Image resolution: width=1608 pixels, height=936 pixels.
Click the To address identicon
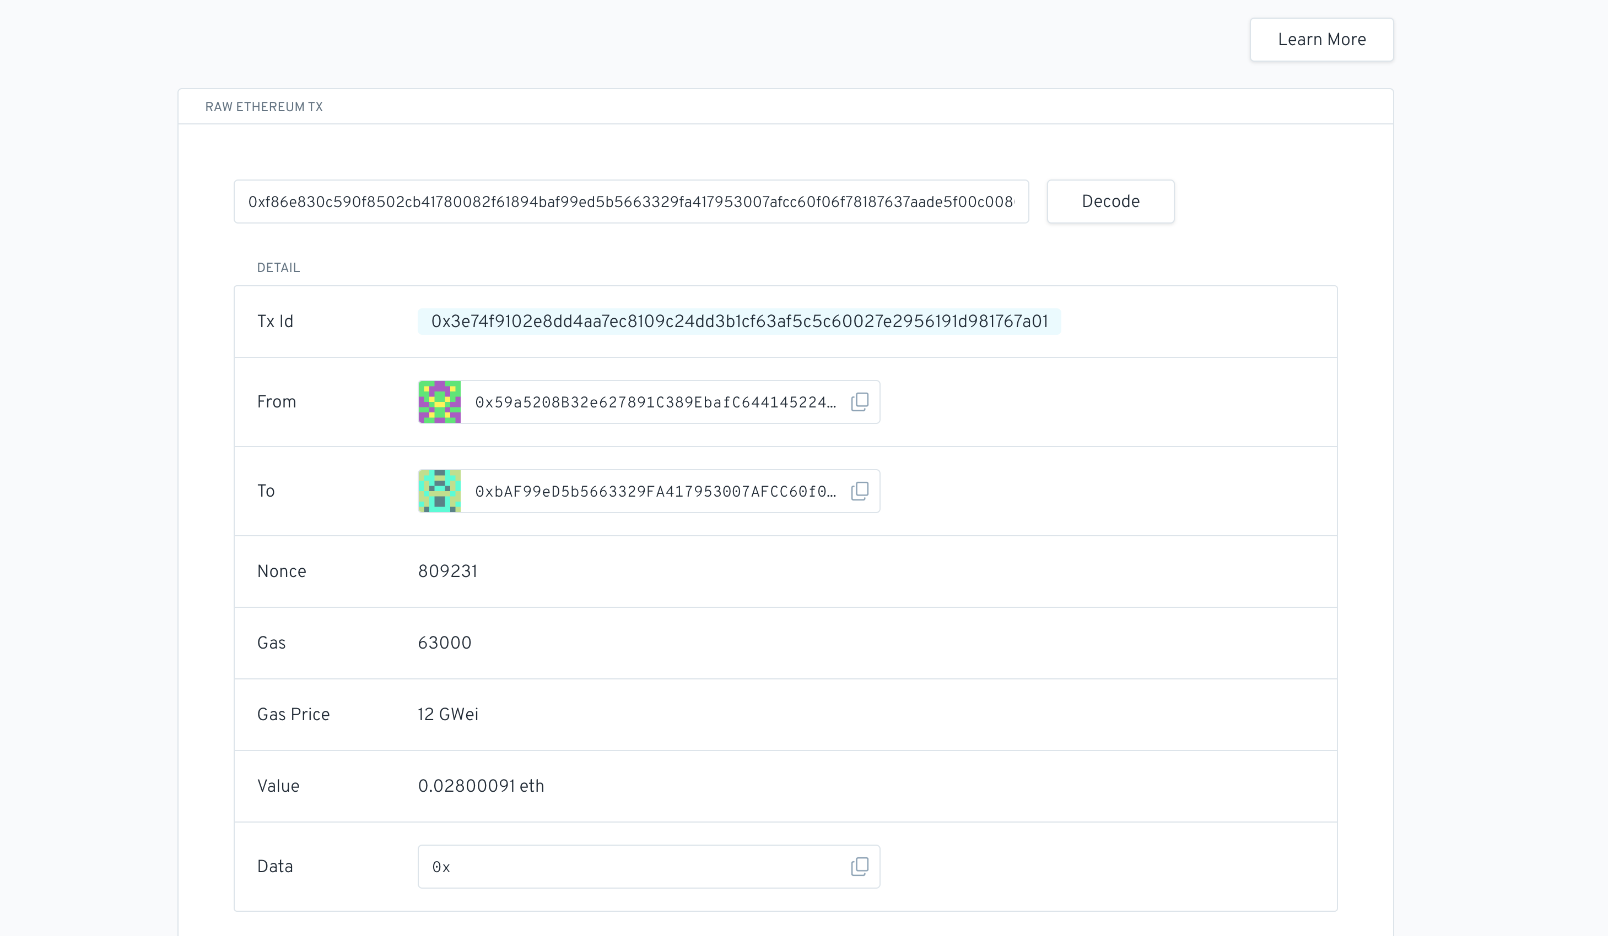(439, 491)
